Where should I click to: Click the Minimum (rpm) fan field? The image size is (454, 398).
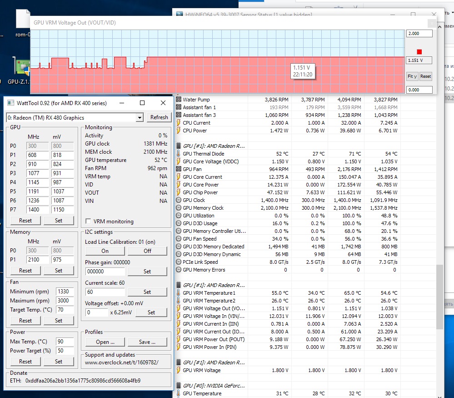pyautogui.click(x=65, y=292)
